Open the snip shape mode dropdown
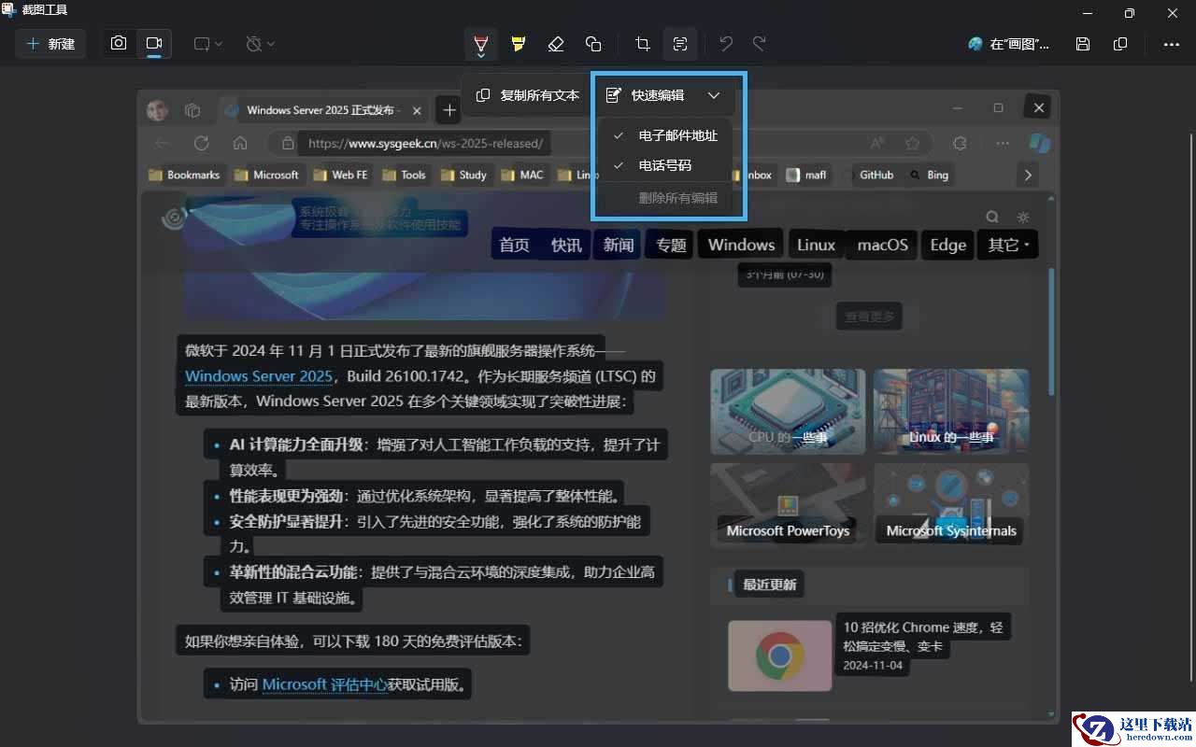This screenshot has width=1196, height=747. click(207, 44)
